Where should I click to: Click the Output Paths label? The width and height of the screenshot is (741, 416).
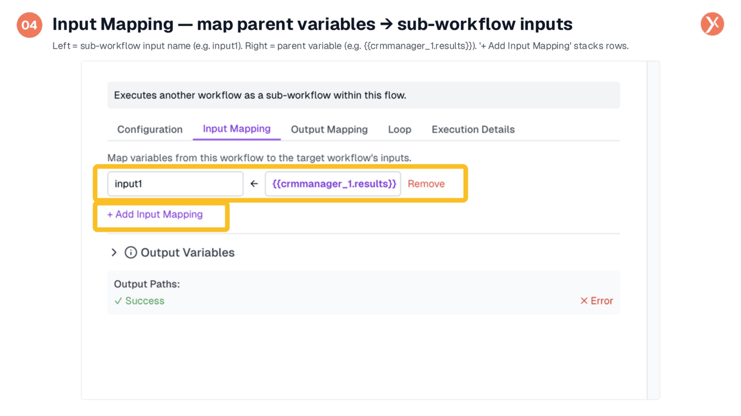pos(147,284)
